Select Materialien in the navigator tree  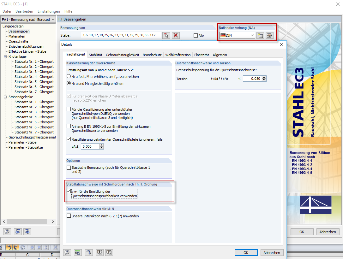(17, 36)
